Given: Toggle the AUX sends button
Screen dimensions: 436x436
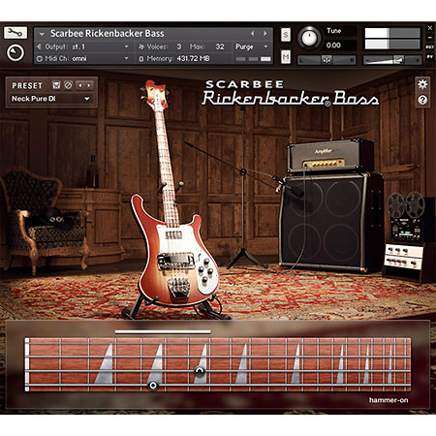Looking at the screenshot, I should tap(429, 47).
